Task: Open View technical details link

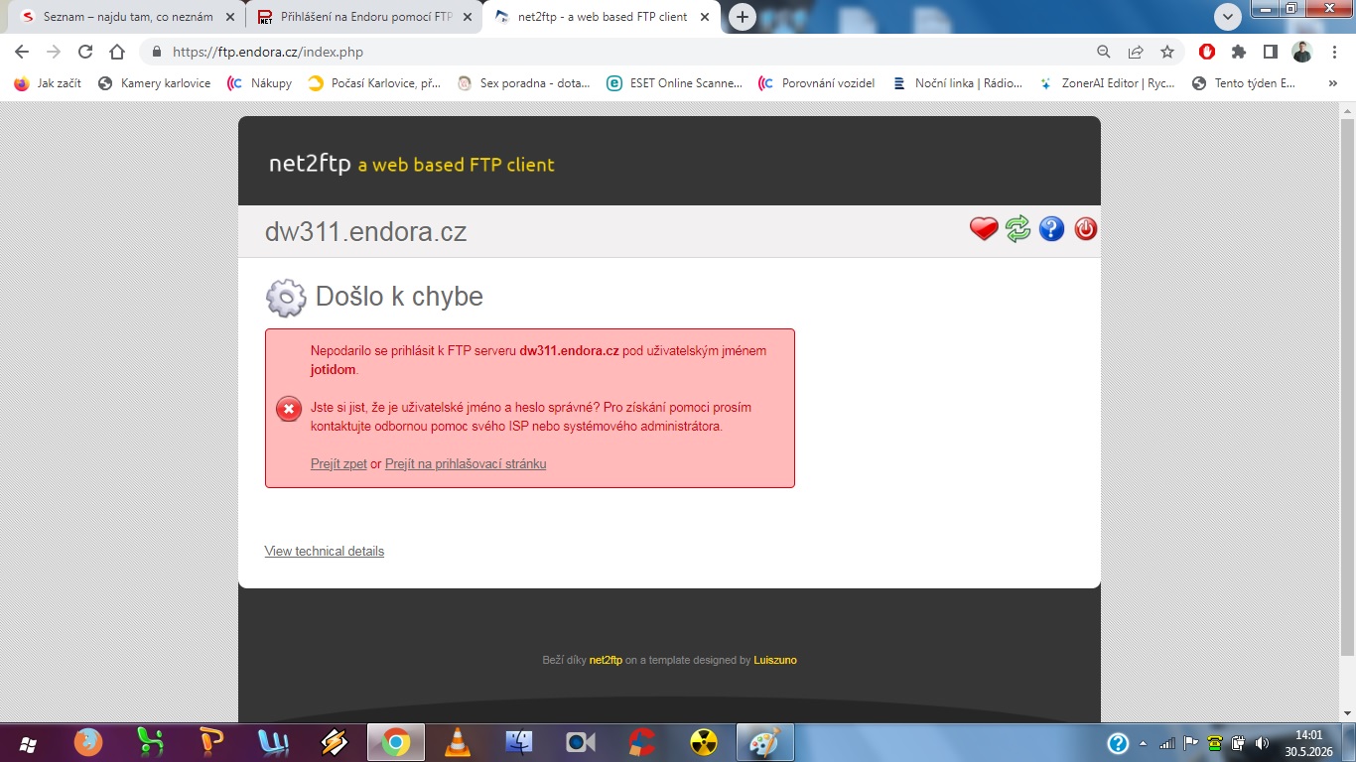Action: coord(324,551)
